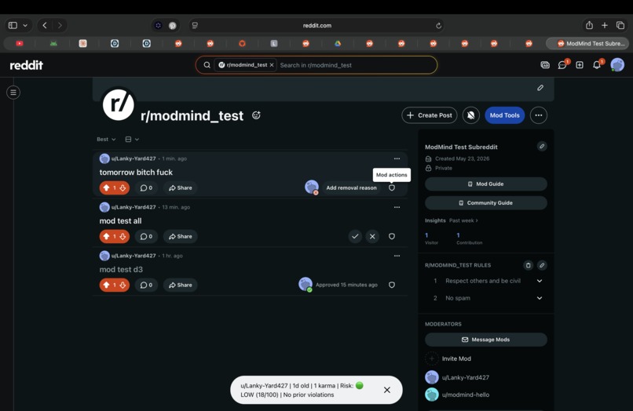The height and width of the screenshot is (411, 633).
Task: Open the Best sort dropdown
Action: [x=106, y=139]
